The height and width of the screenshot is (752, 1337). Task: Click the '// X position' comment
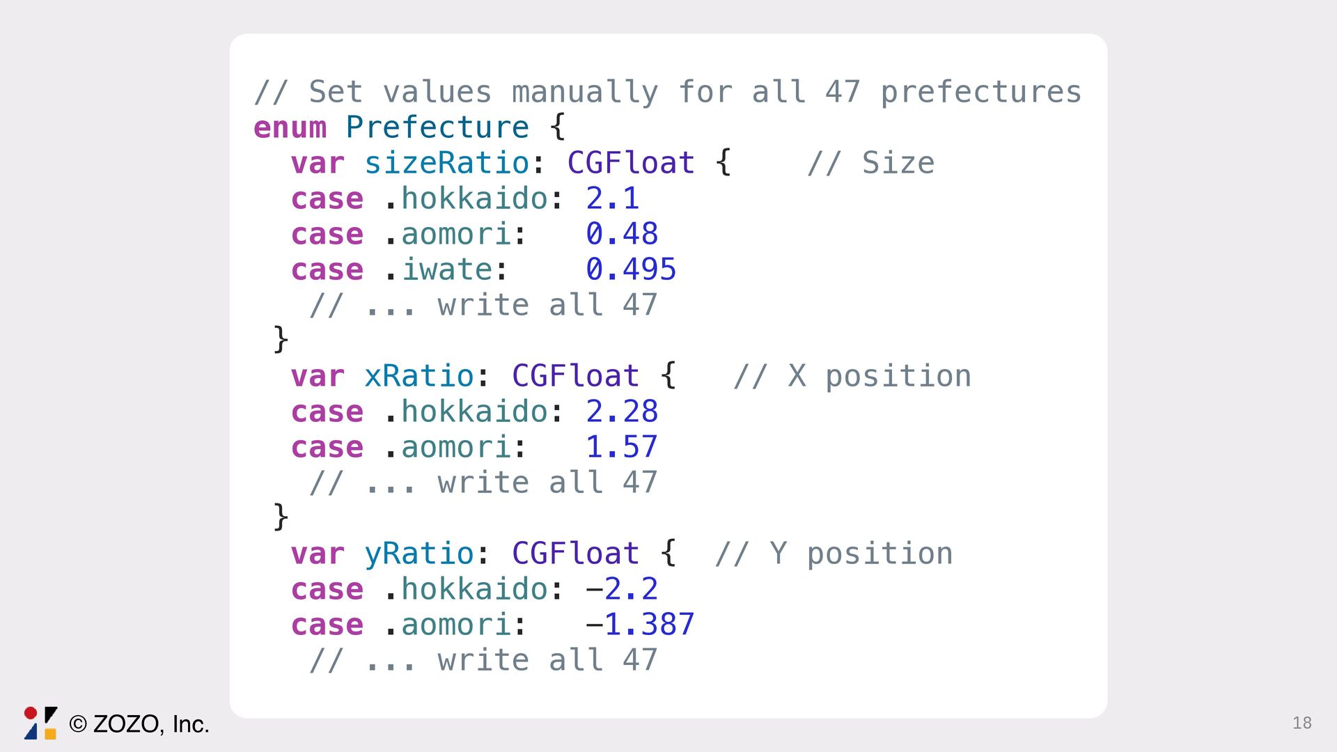tap(852, 376)
